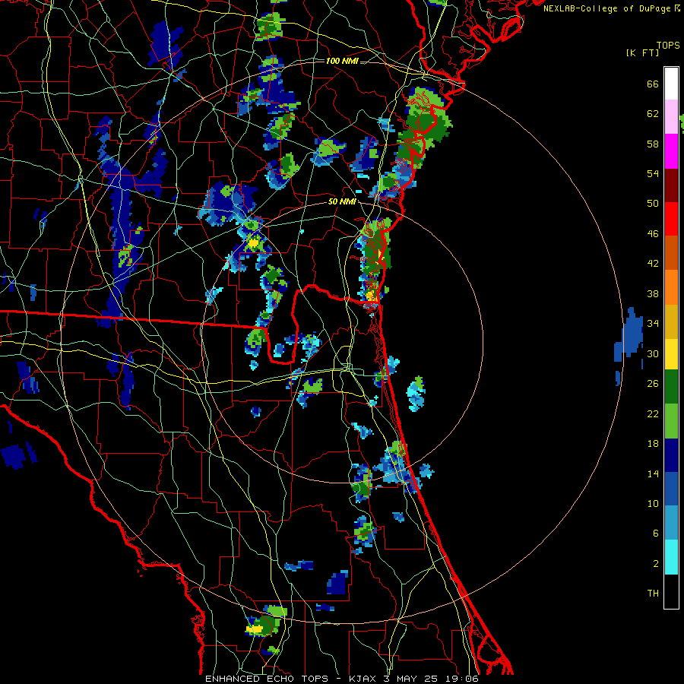Click the cyan legend swatch
This screenshot has height=684, width=684.
click(x=671, y=557)
